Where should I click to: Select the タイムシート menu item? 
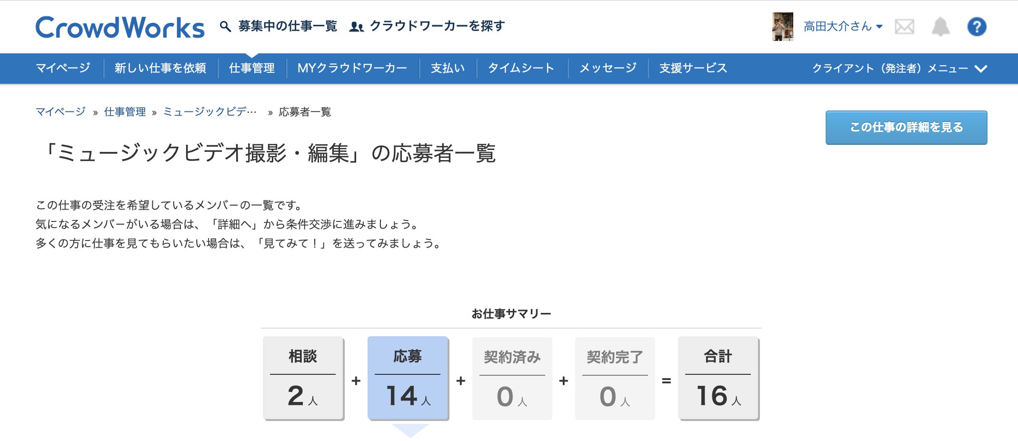521,69
